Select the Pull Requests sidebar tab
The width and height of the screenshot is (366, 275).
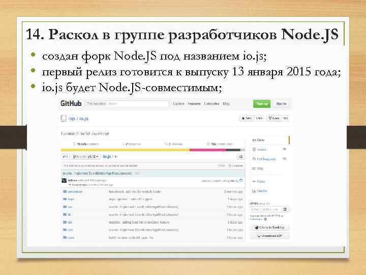tap(269, 159)
